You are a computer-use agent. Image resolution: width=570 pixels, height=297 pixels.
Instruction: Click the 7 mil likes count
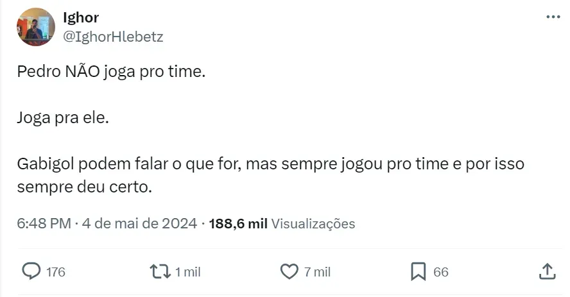tap(317, 272)
